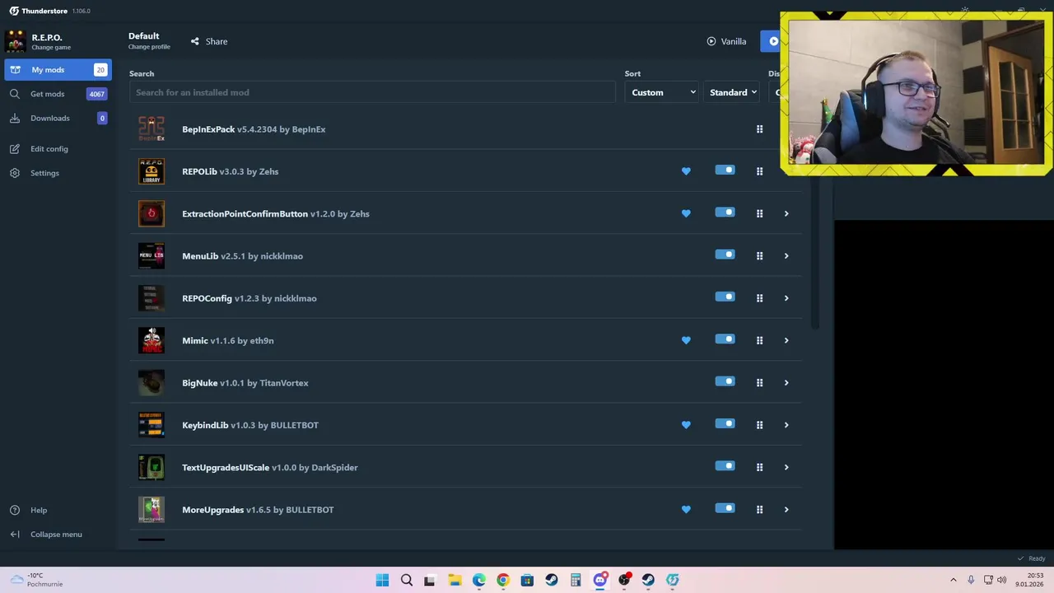
Task: Expand the ExtractionPointConfirmButton row chevron
Action: 786,213
